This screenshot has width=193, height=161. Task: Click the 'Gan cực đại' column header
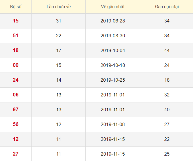pyautogui.click(x=167, y=7)
